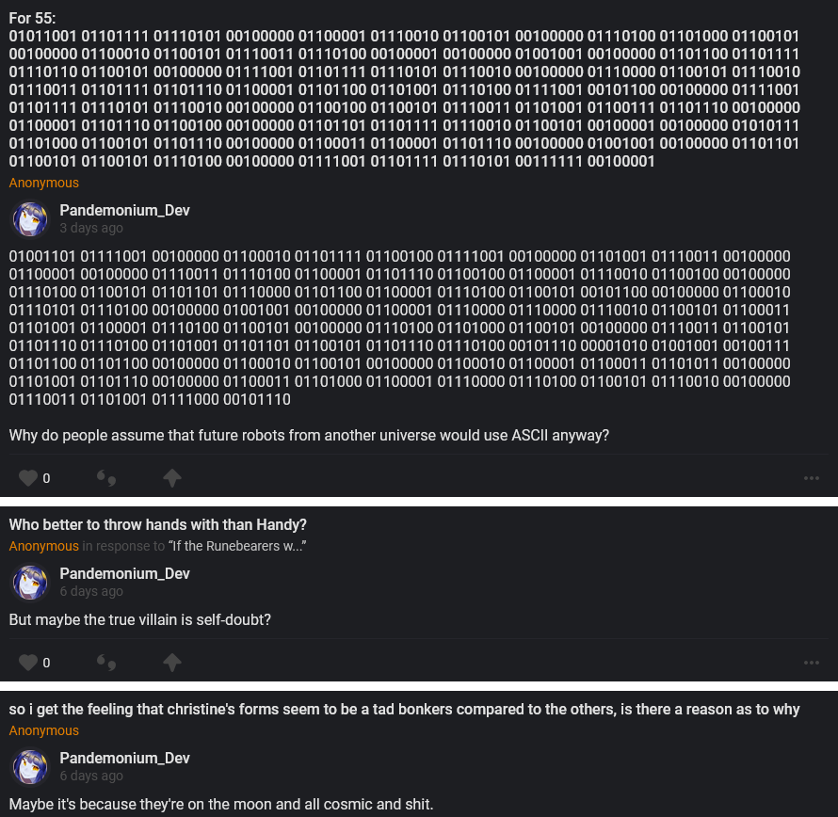Click Anonymous under the christine's forms question
The height and width of the screenshot is (817, 838).
[44, 731]
